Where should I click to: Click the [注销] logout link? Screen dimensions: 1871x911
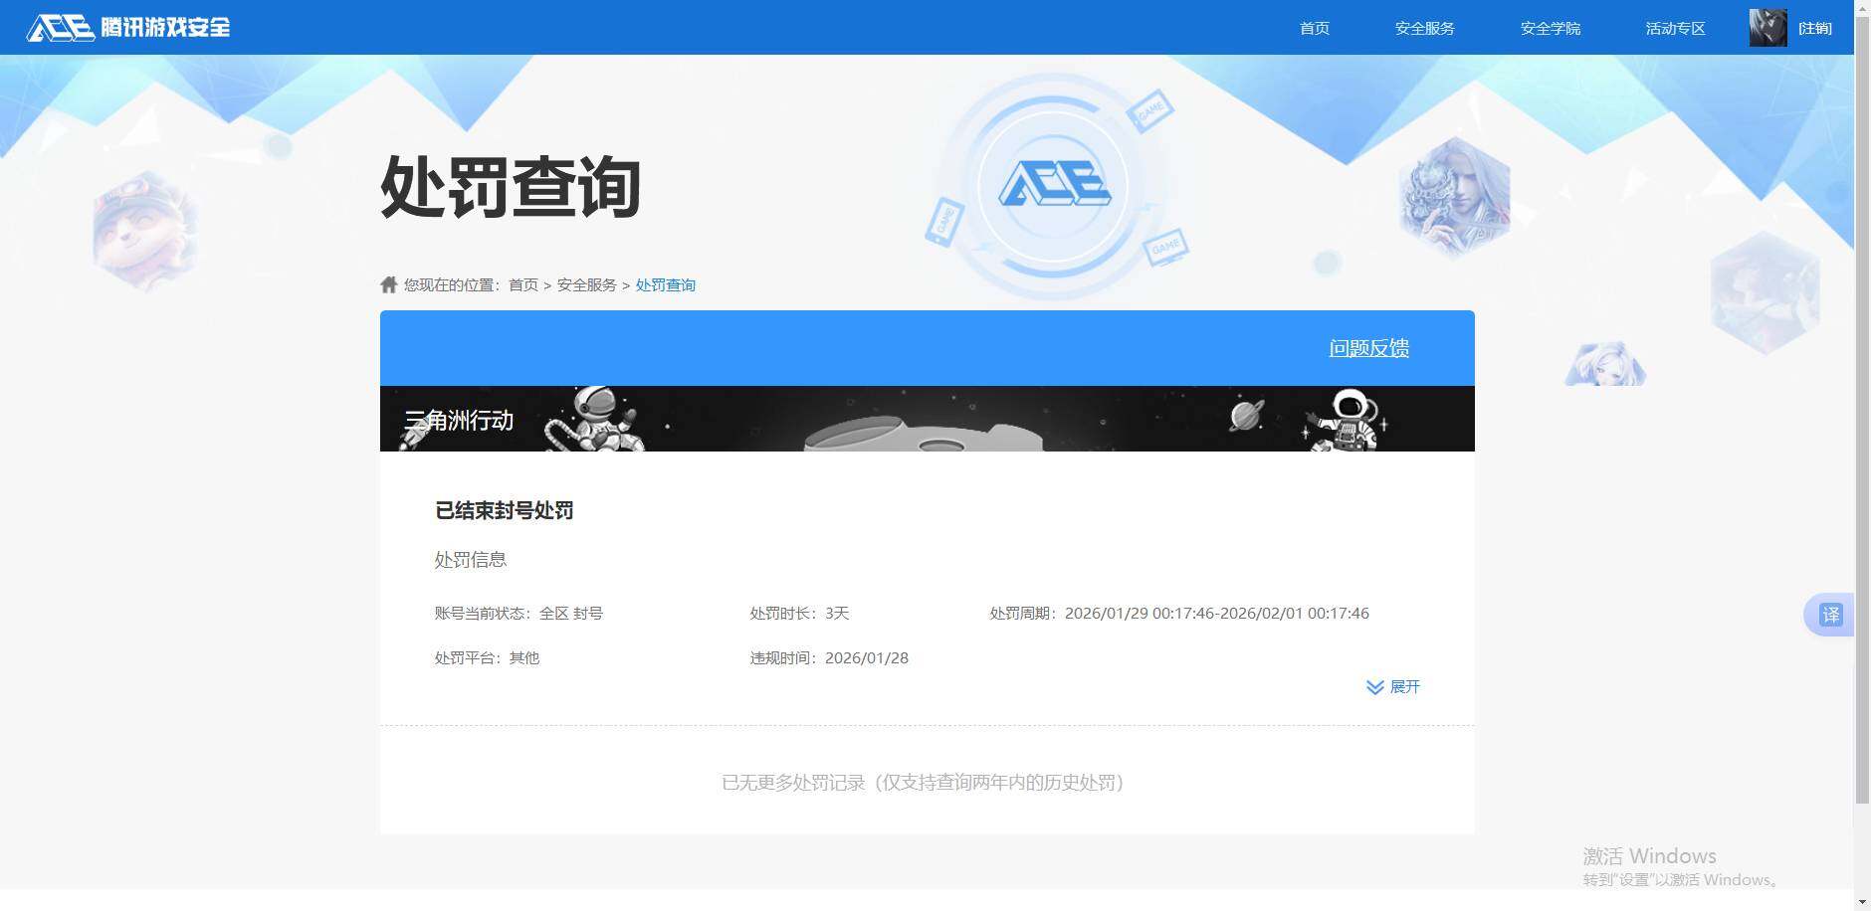click(1815, 28)
